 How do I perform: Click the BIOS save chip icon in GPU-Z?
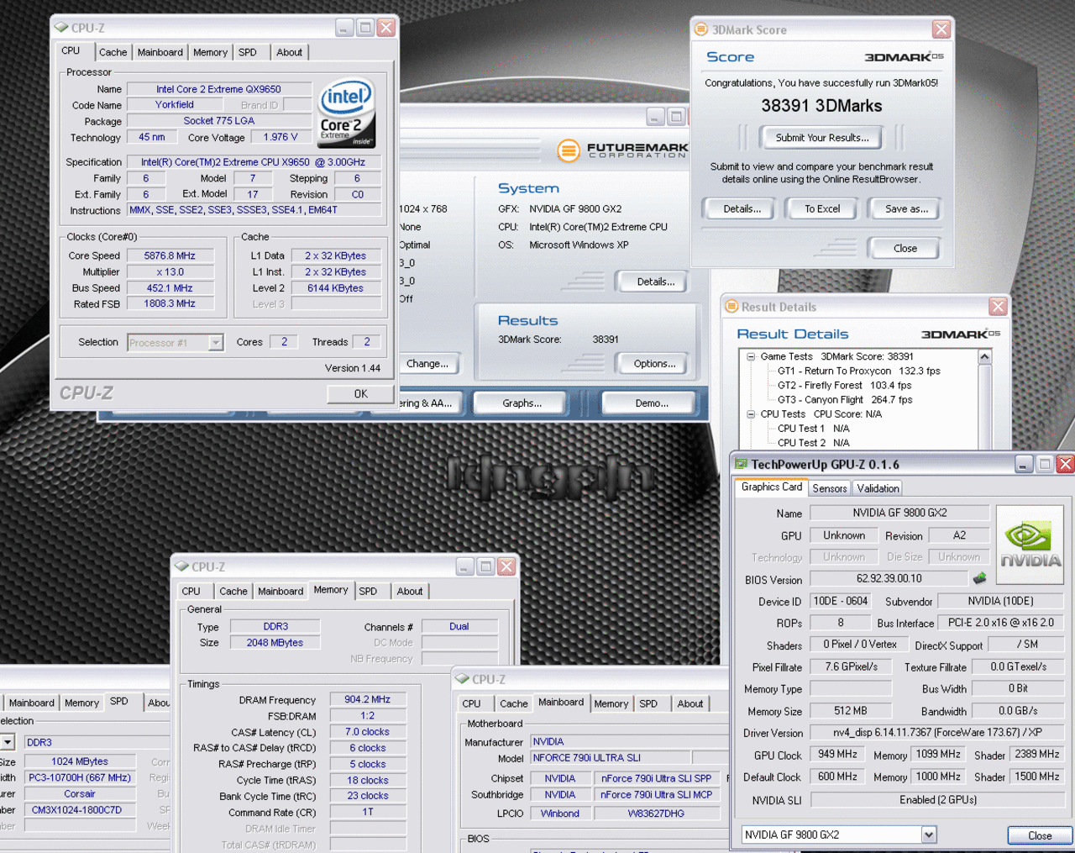pyautogui.click(x=979, y=578)
